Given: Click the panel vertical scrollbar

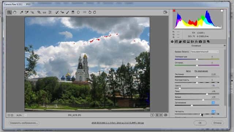Looking at the screenshot, I should (x=225, y=77).
